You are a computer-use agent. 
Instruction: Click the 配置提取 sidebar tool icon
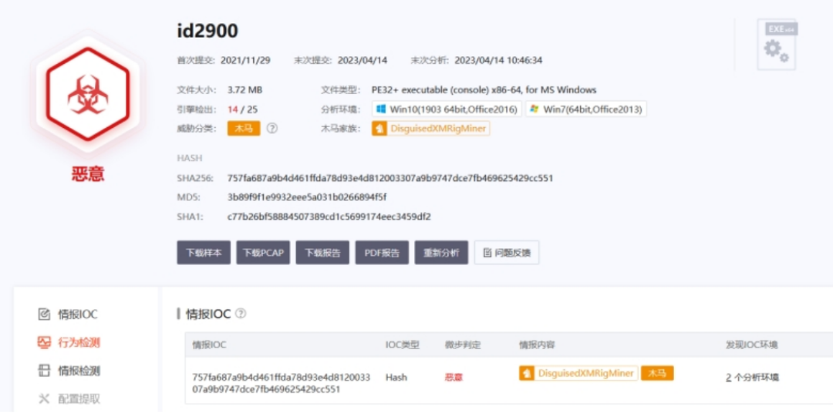[44, 398]
